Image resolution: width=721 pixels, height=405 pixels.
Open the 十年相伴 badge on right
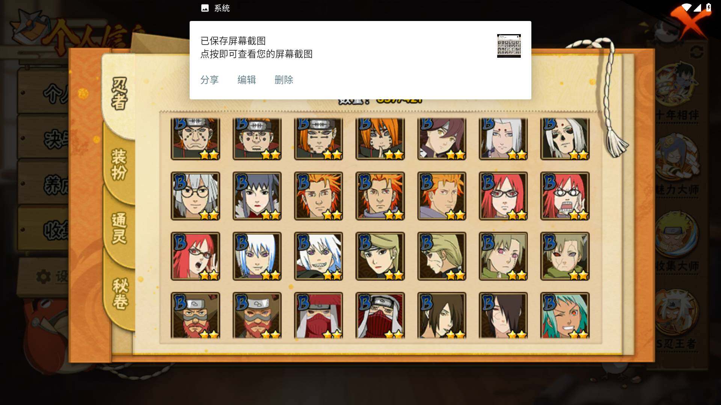[x=677, y=94]
